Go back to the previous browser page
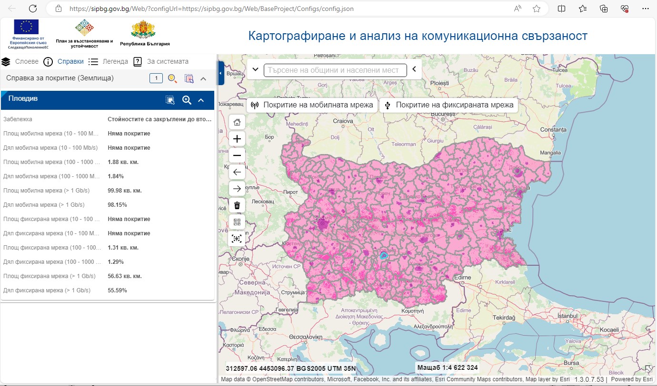Viewport: 657px width, 386px height. 12,9
